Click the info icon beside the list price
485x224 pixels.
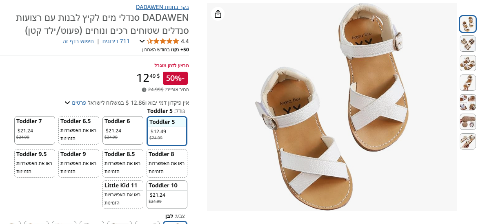[x=144, y=90]
